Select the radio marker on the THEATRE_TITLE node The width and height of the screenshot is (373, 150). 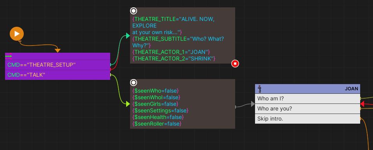point(134,11)
